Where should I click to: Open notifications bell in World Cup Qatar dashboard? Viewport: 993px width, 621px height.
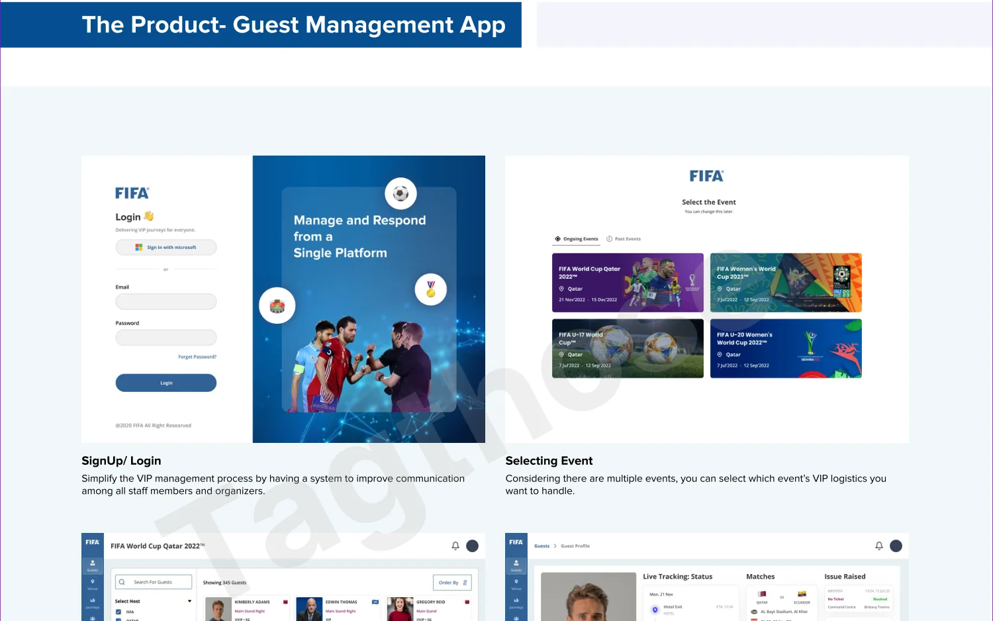455,546
